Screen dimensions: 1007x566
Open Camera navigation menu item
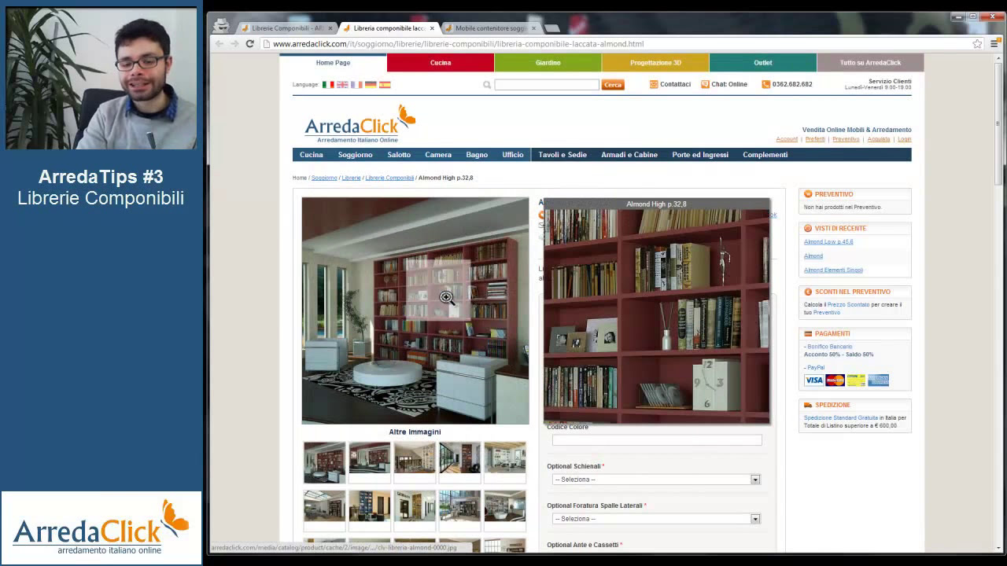click(x=438, y=155)
